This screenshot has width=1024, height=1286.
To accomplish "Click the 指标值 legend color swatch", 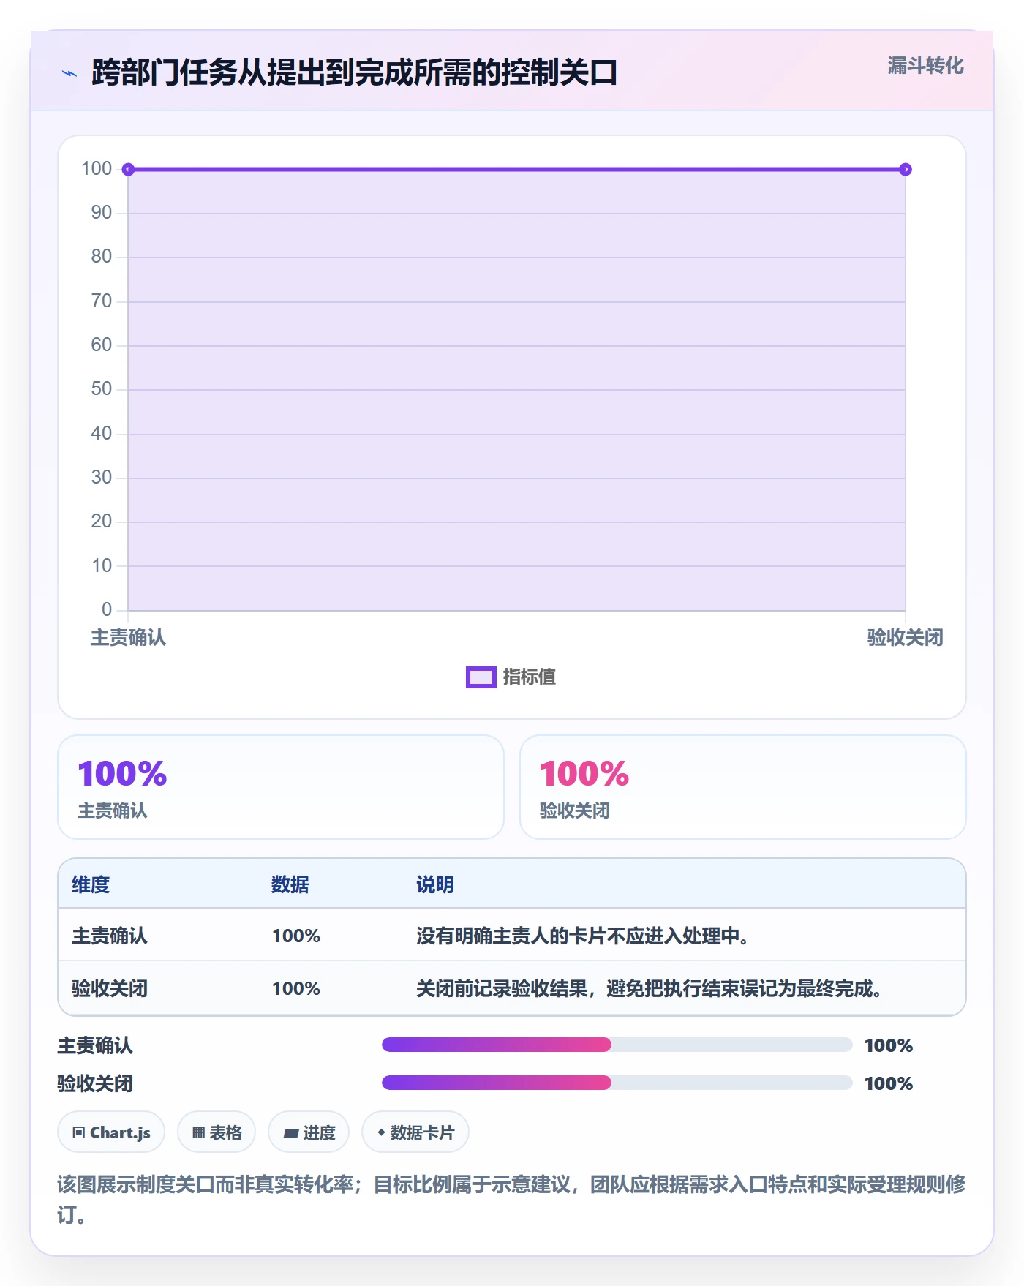I will [x=481, y=677].
